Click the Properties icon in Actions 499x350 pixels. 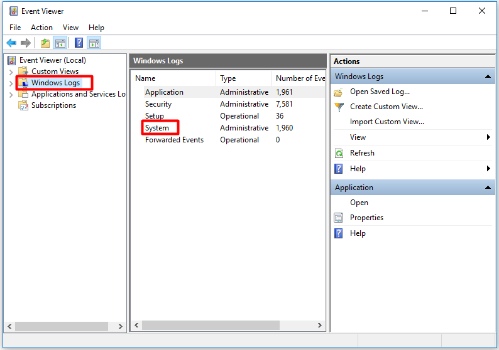coord(339,218)
